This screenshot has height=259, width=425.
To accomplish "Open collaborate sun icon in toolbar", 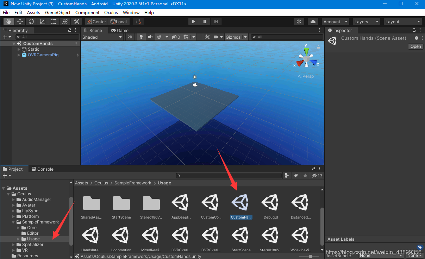I will pyautogui.click(x=299, y=21).
